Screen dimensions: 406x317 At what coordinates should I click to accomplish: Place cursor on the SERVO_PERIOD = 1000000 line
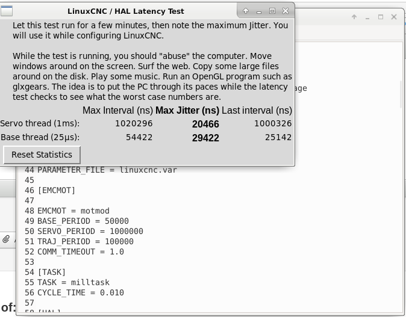click(x=90, y=231)
